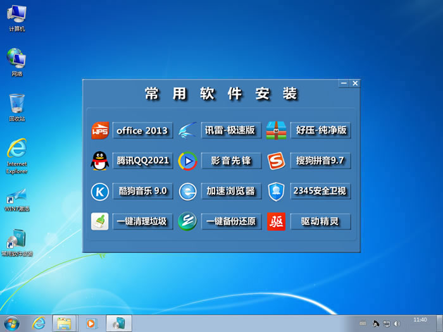
Task: Select the 常用软件安装 desktop shortcut
Action: [x=16, y=242]
